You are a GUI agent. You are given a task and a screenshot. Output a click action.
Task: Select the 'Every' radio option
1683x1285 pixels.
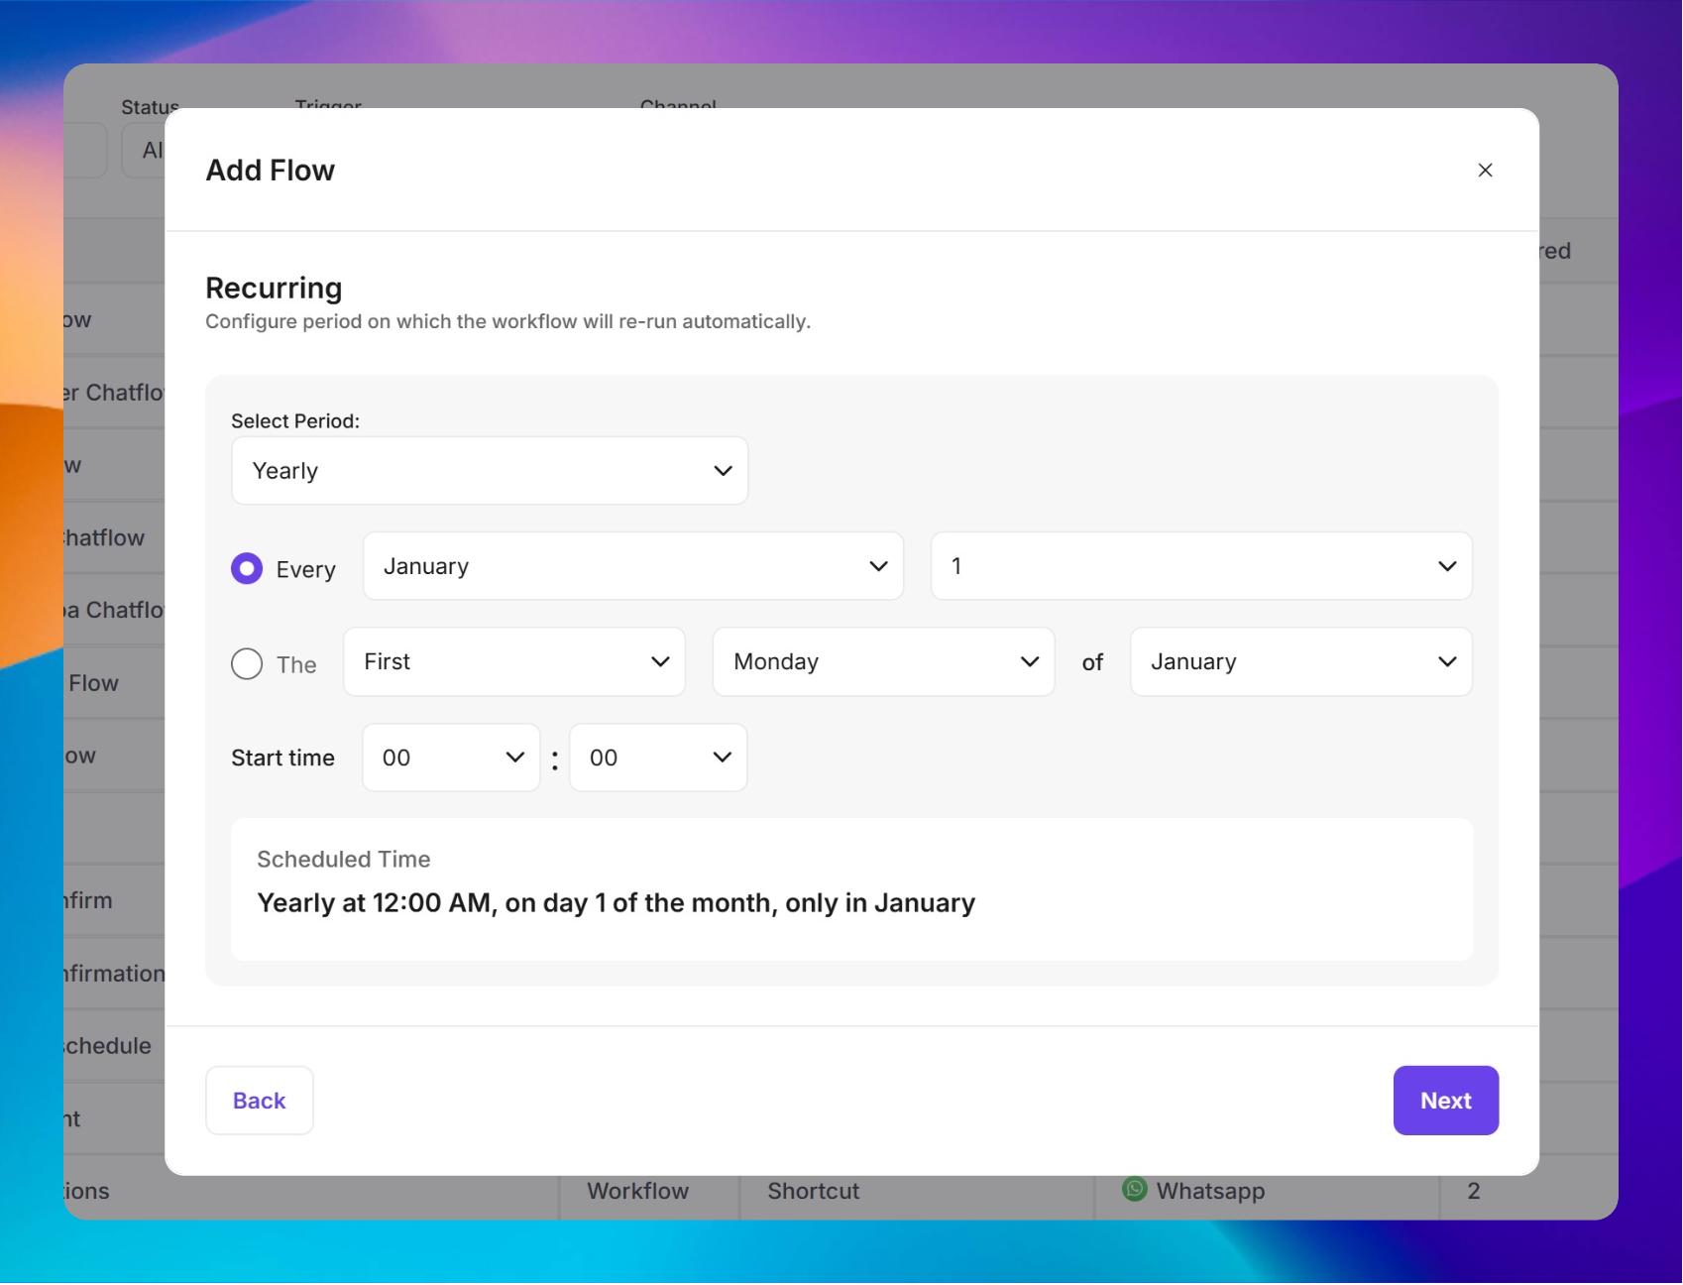tap(247, 569)
